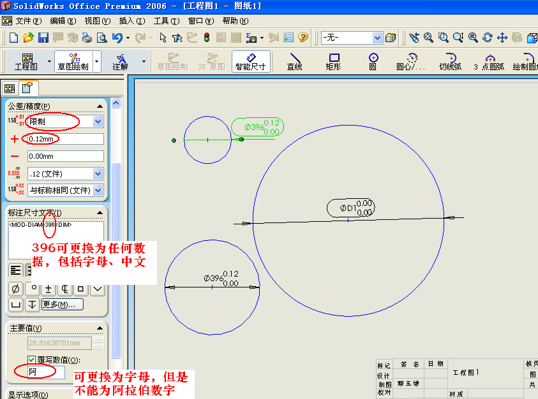Screen dimensions: 538x399
Task: Collapse the 标注尺寸文字 section
Action: 100,213
